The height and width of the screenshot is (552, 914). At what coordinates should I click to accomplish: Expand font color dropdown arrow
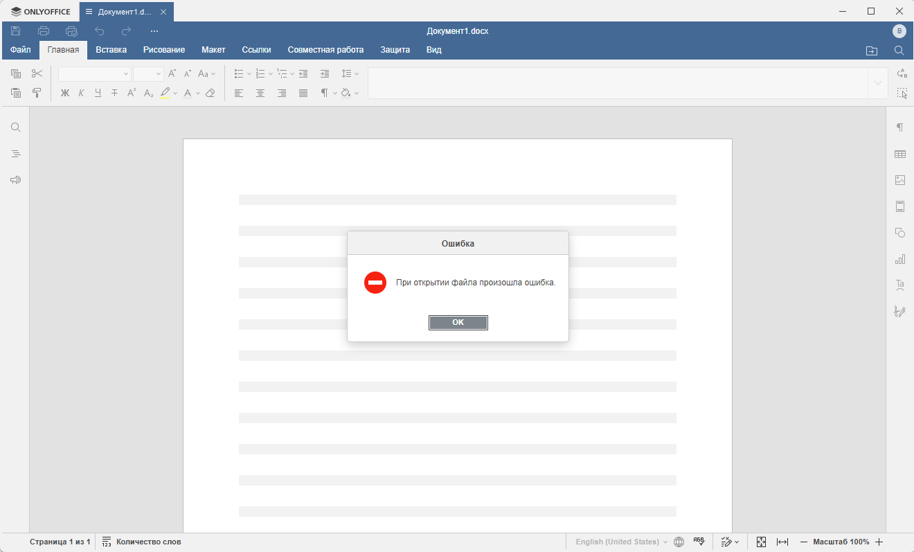pos(198,93)
